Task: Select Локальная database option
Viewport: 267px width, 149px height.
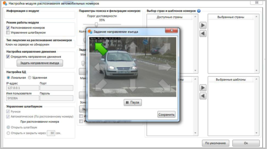Action: pyautogui.click(x=8, y=78)
